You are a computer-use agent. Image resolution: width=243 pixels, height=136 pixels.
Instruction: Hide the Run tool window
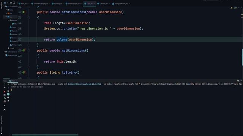tap(241, 81)
